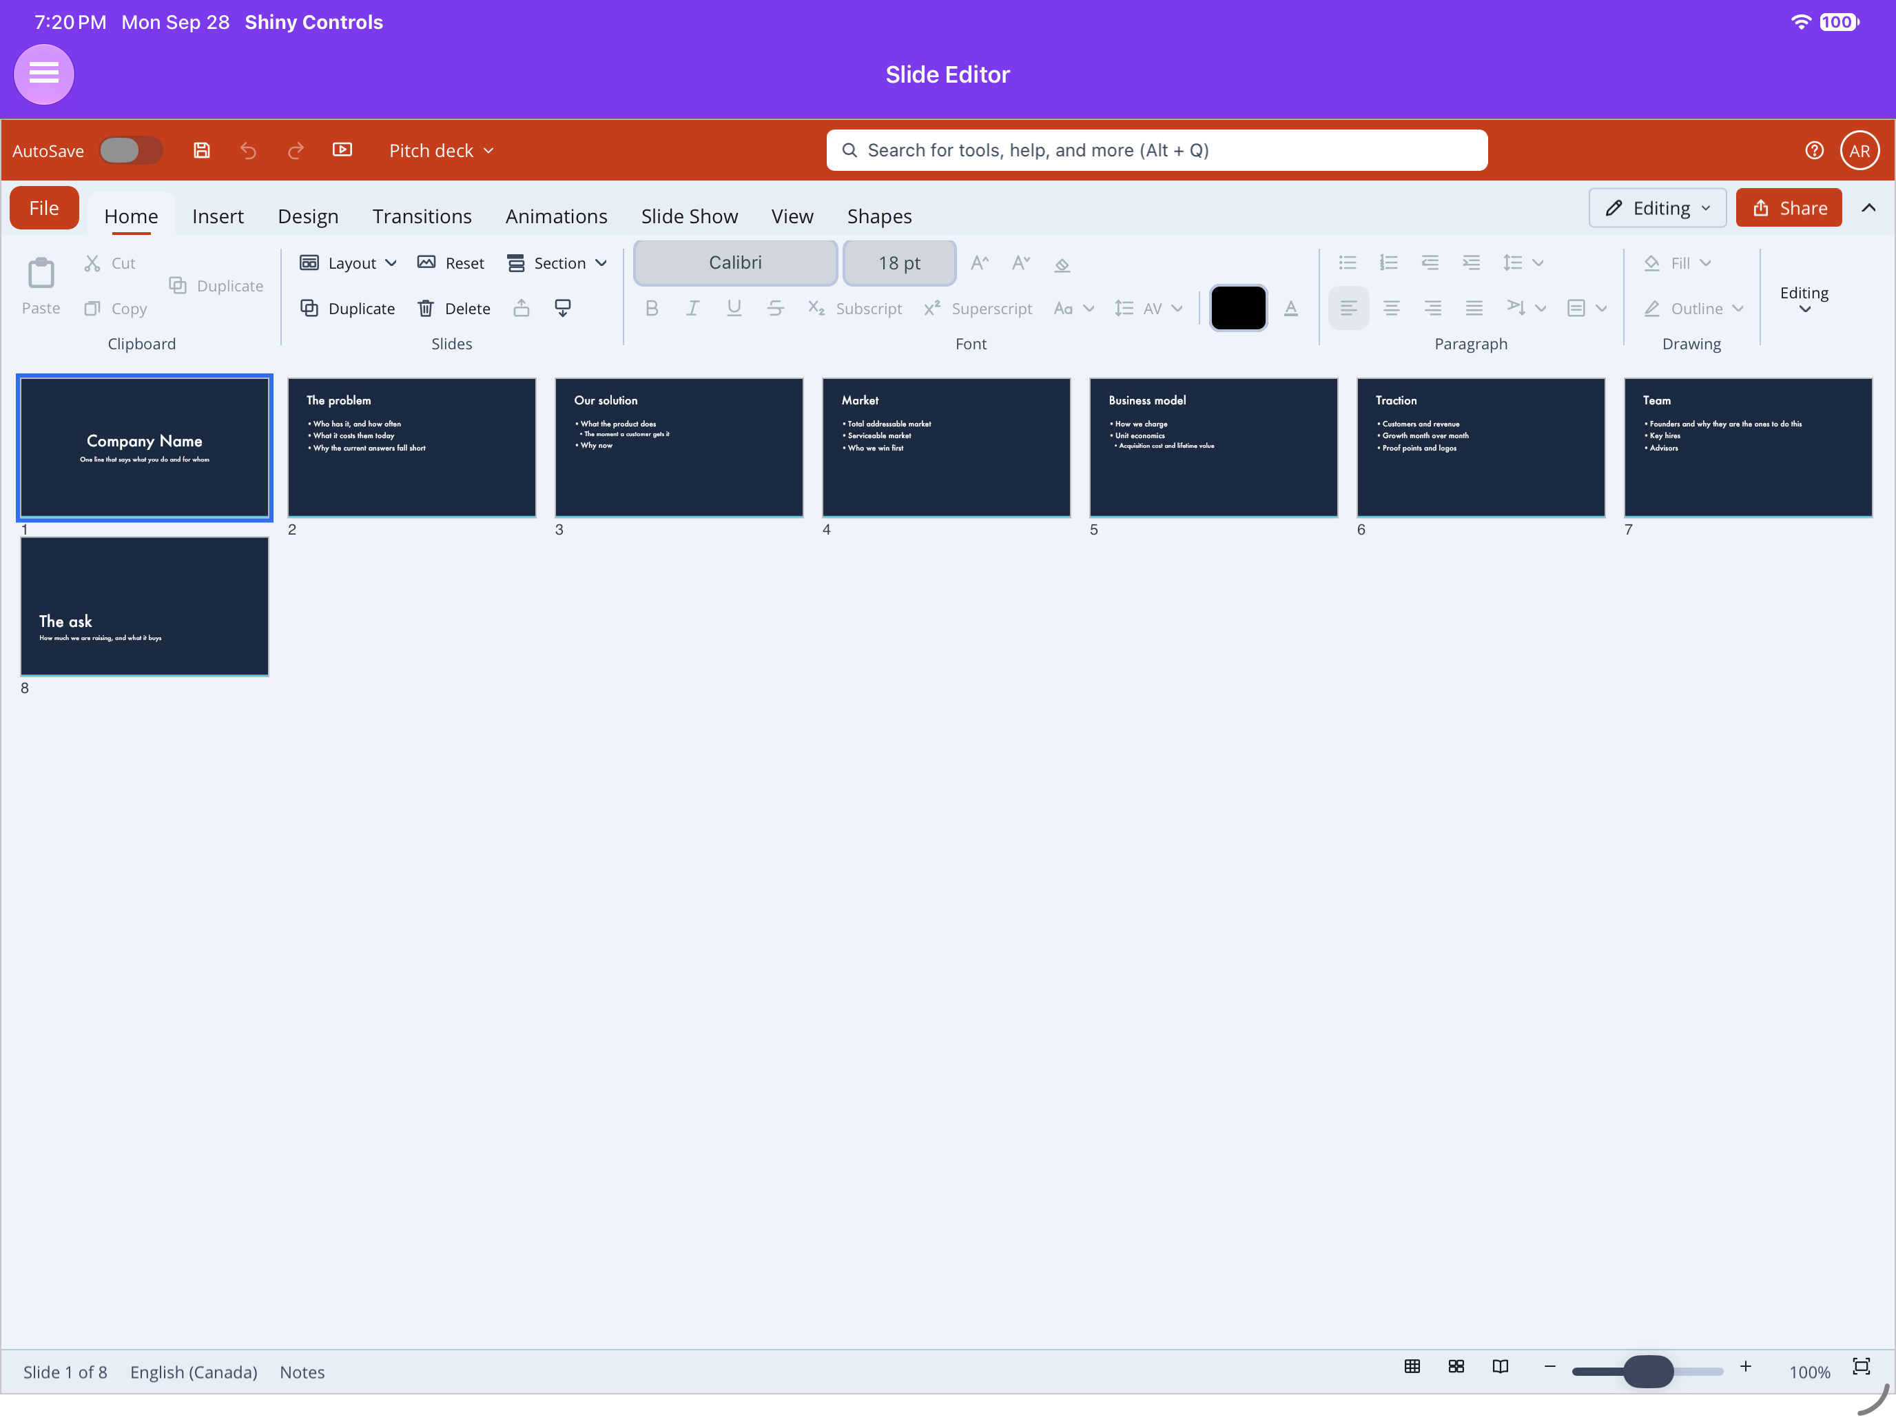Apply numbered list formatting

pos(1388,262)
